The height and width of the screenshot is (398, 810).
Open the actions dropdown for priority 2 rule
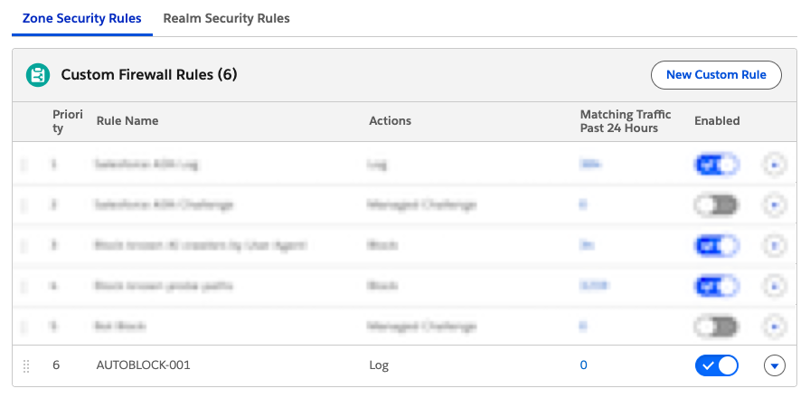point(775,204)
